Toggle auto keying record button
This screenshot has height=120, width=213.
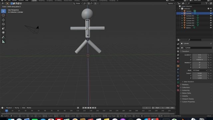tap(78, 108)
